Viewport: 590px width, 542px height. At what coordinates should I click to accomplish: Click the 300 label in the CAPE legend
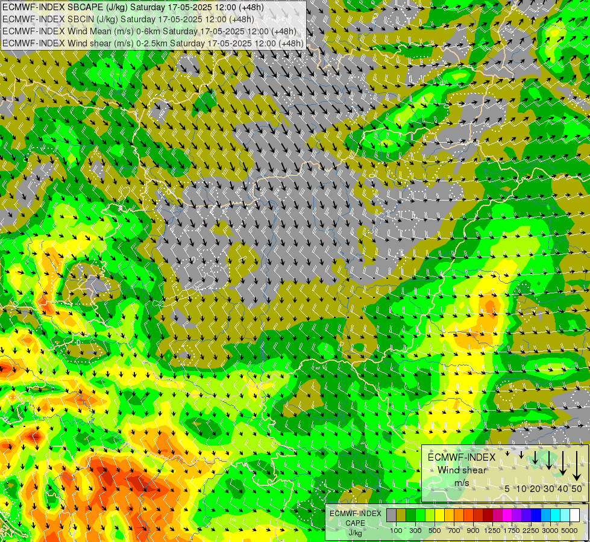pos(415,531)
